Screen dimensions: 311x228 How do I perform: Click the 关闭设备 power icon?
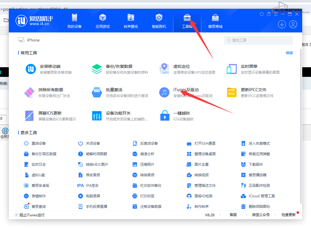[x=80, y=144]
